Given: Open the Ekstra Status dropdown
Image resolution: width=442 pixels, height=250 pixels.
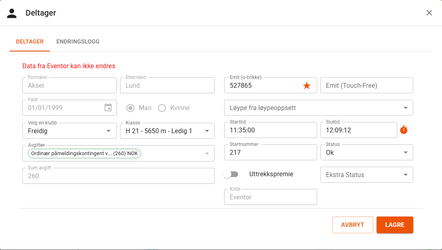Looking at the screenshot, I should pyautogui.click(x=367, y=175).
